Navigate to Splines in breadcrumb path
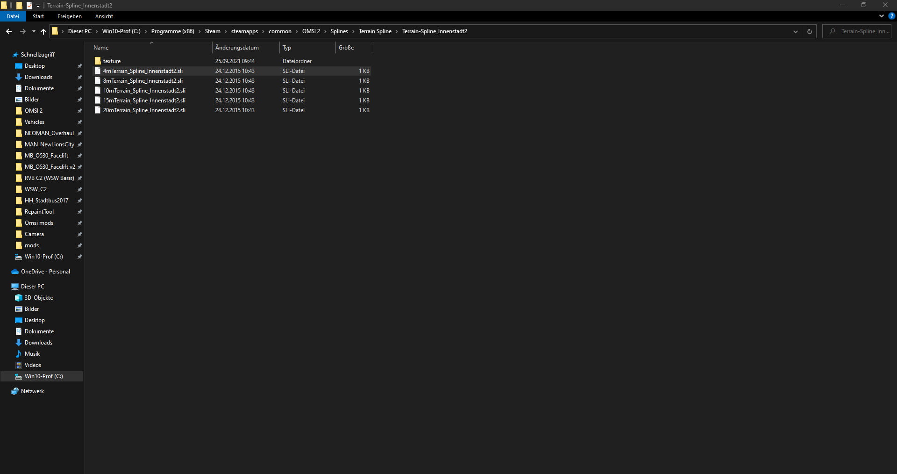The height and width of the screenshot is (474, 897). [x=339, y=31]
